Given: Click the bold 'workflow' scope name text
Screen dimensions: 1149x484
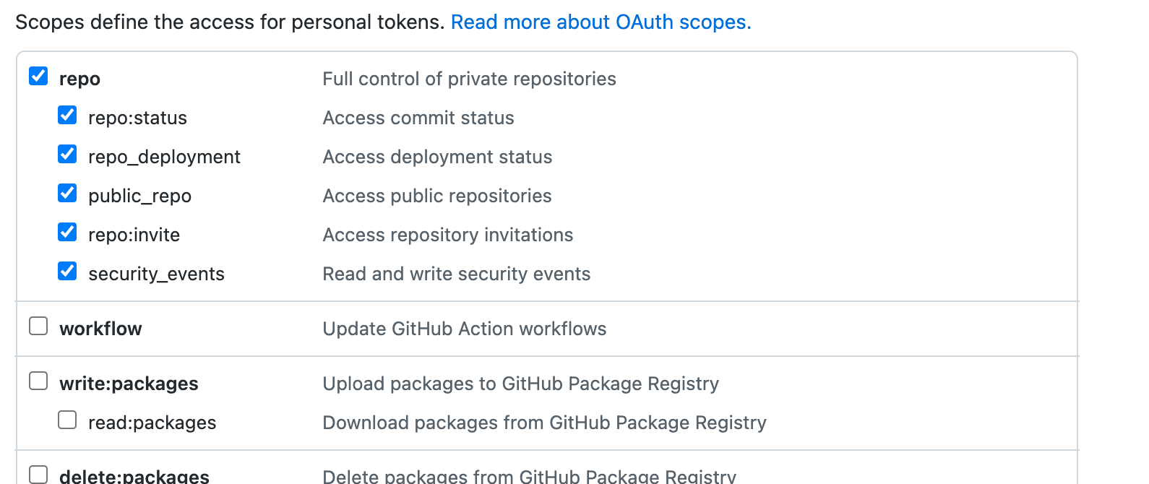Looking at the screenshot, I should [100, 329].
